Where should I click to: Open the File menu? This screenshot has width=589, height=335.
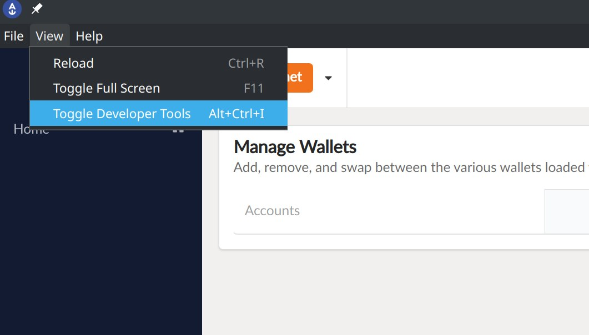tap(14, 36)
